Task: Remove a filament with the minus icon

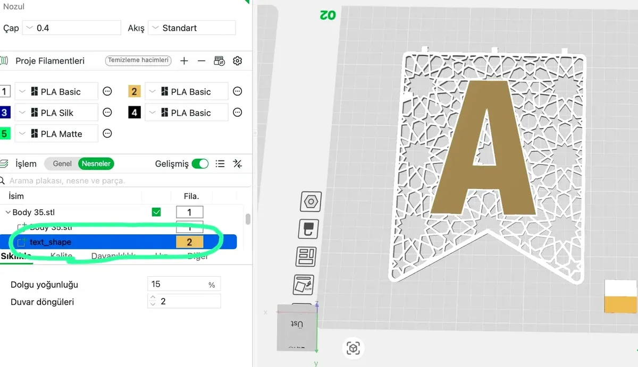Action: [x=202, y=61]
